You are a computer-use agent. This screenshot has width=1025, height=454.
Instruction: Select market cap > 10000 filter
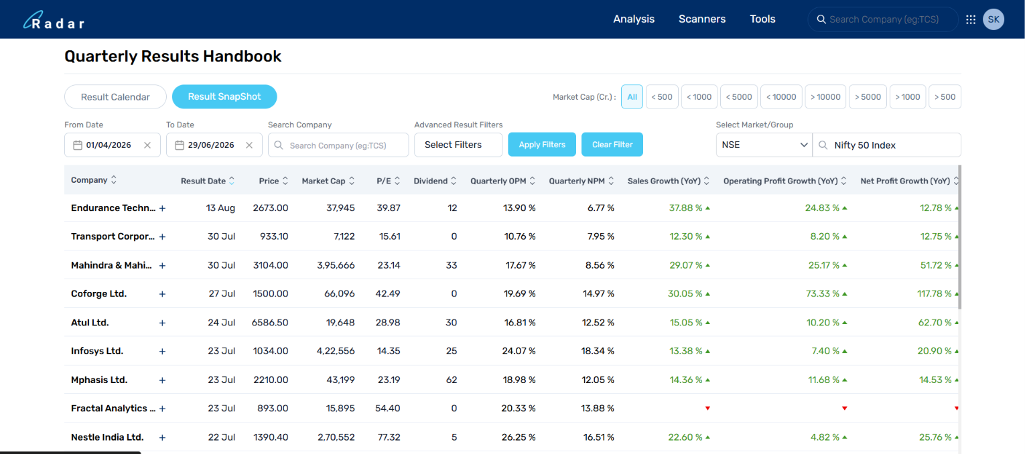click(825, 97)
